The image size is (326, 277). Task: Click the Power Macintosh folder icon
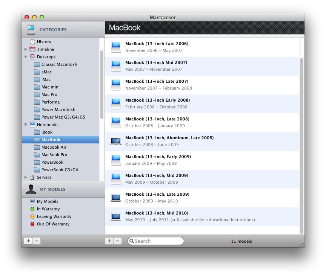coord(37,110)
